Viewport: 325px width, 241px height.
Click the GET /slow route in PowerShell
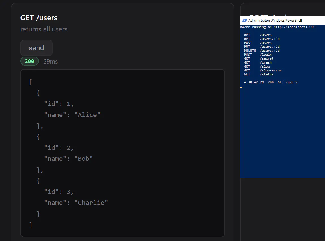coord(257,66)
